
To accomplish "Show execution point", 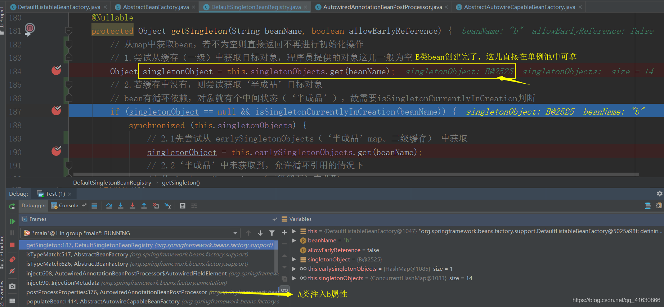I will pyautogui.click(x=94, y=206).
